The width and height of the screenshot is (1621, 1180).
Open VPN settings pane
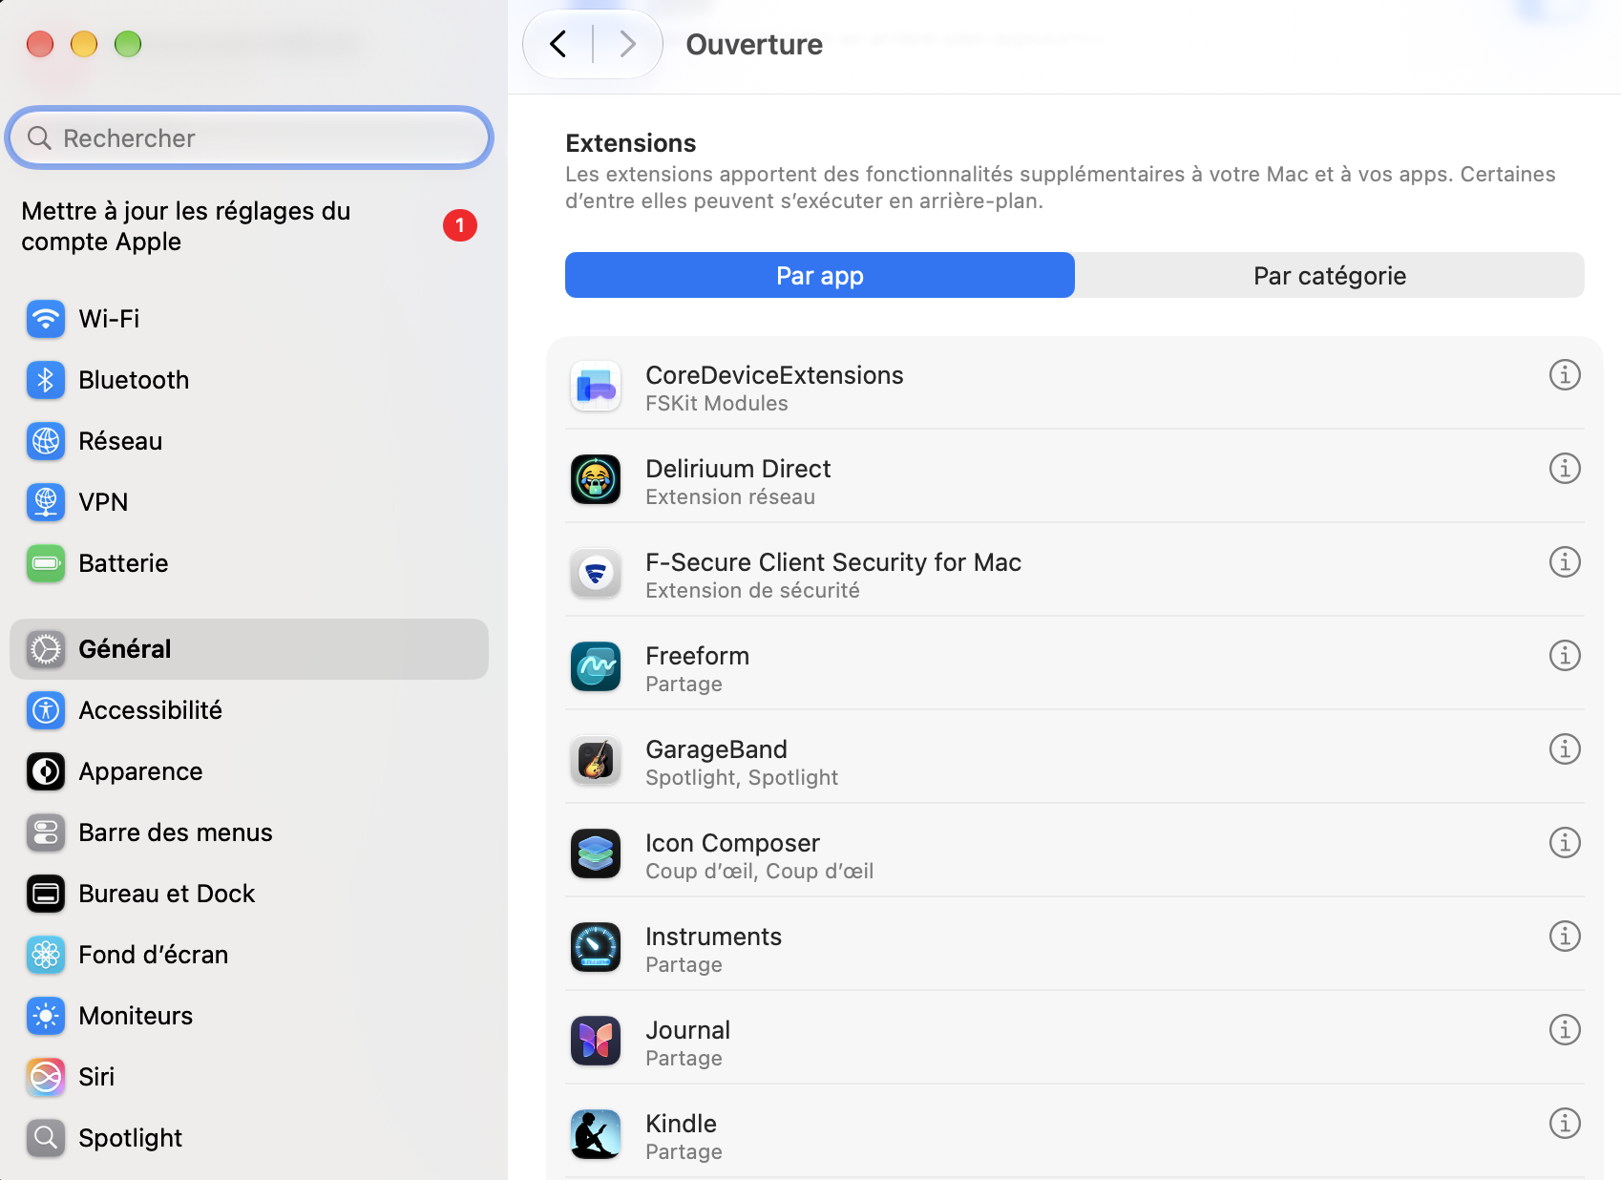pyautogui.click(x=248, y=502)
